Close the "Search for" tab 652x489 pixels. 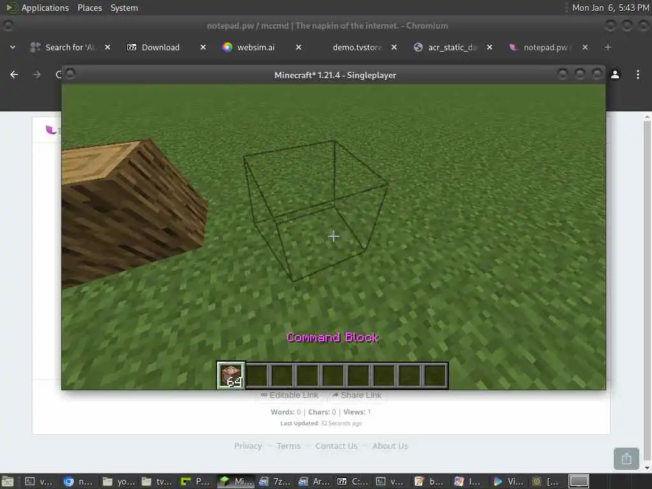pyautogui.click(x=107, y=47)
